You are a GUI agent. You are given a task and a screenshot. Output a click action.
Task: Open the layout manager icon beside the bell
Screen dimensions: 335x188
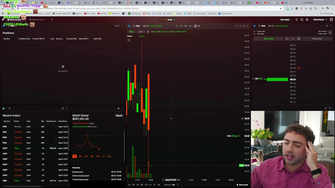[302, 20]
